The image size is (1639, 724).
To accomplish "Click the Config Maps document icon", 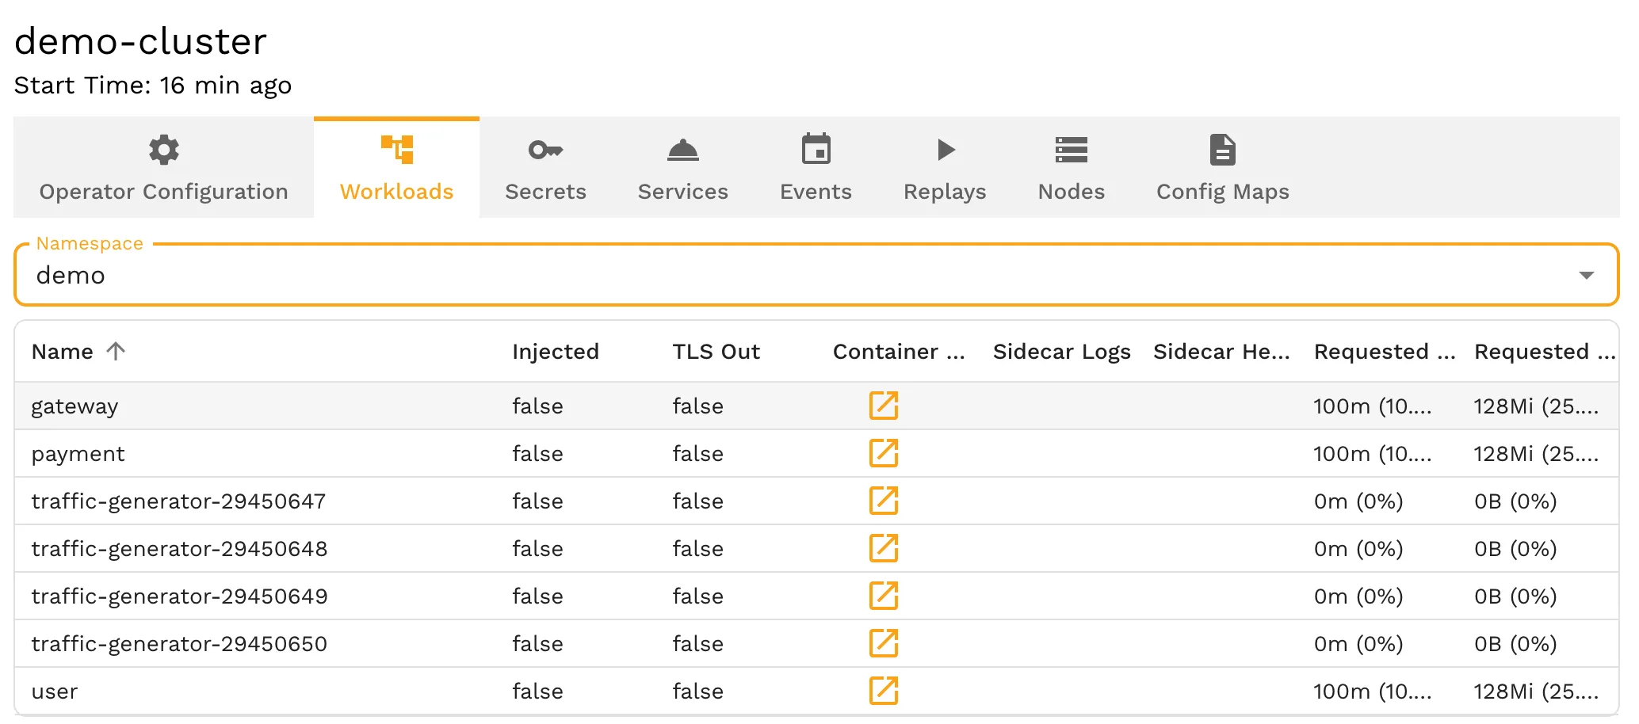I will (x=1222, y=149).
